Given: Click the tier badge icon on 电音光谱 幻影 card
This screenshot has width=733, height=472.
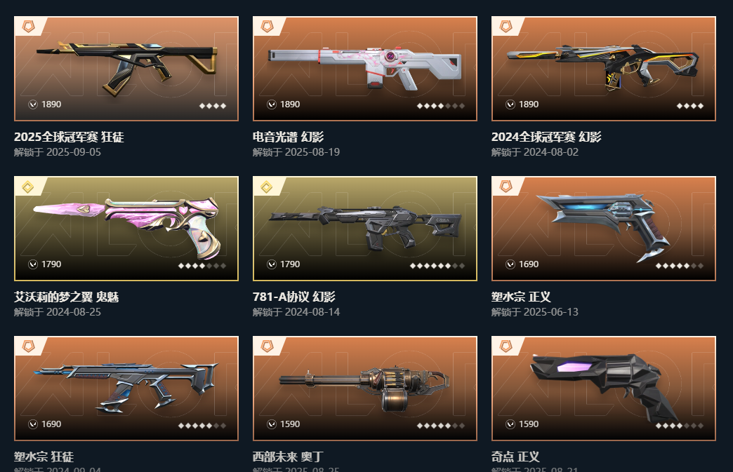Looking at the screenshot, I should click(267, 27).
